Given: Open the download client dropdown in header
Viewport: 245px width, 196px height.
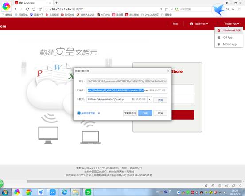Looking at the screenshot, I should (231, 24).
